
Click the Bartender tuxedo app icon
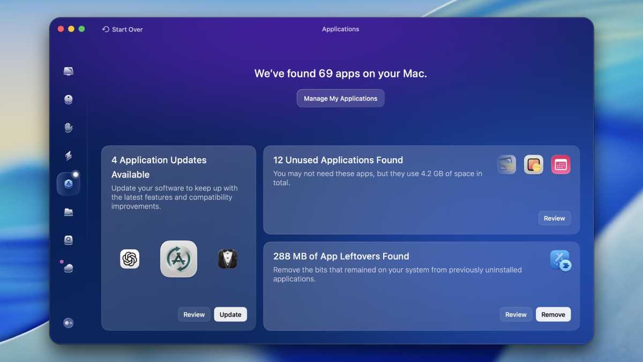(x=227, y=258)
